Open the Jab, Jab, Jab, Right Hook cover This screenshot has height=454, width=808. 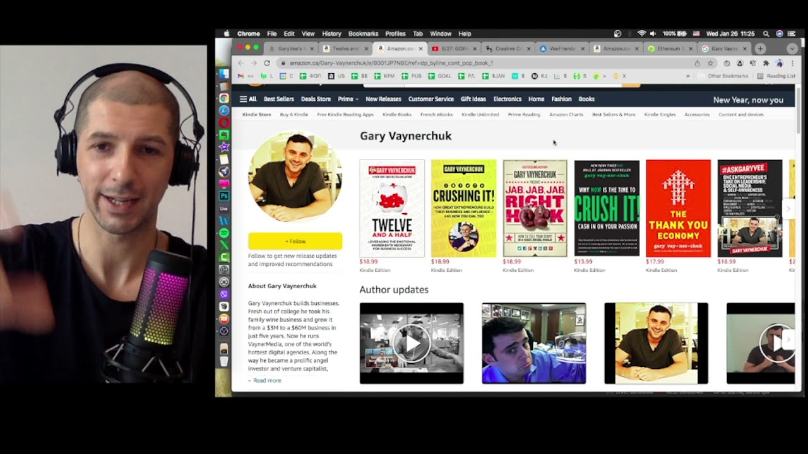click(535, 208)
